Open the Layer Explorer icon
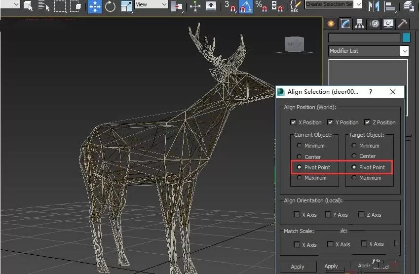The width and height of the screenshot is (419, 274). coord(409,6)
